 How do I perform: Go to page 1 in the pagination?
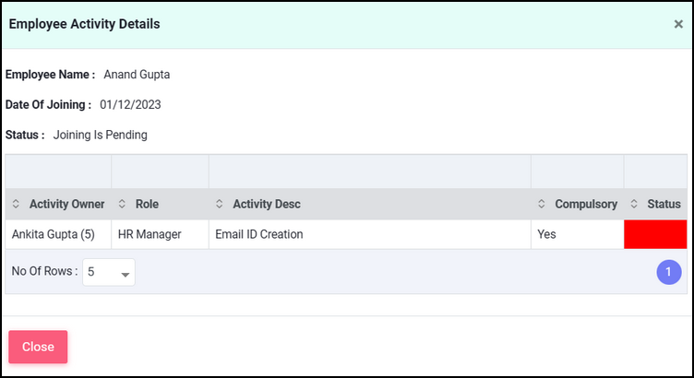(x=669, y=272)
